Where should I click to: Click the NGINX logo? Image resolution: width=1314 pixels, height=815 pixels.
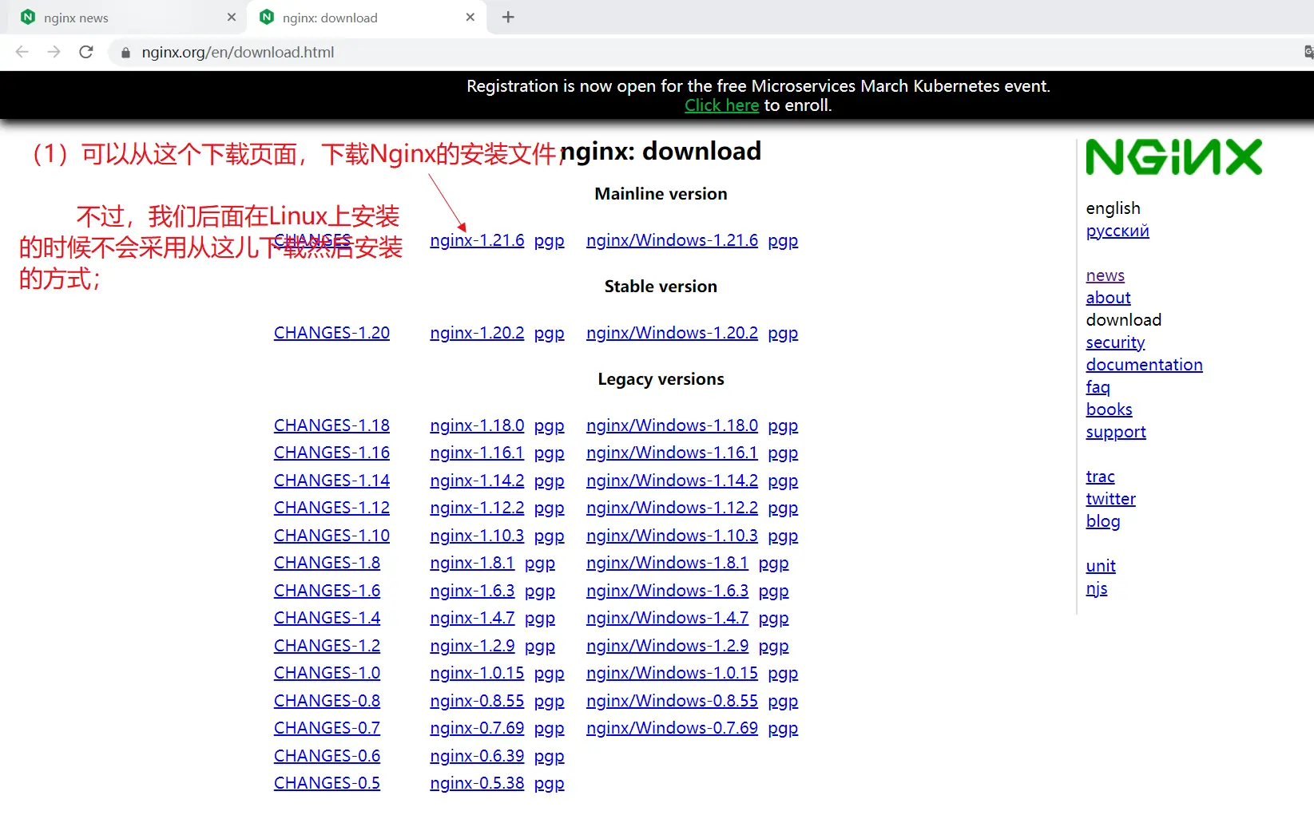[x=1173, y=157]
